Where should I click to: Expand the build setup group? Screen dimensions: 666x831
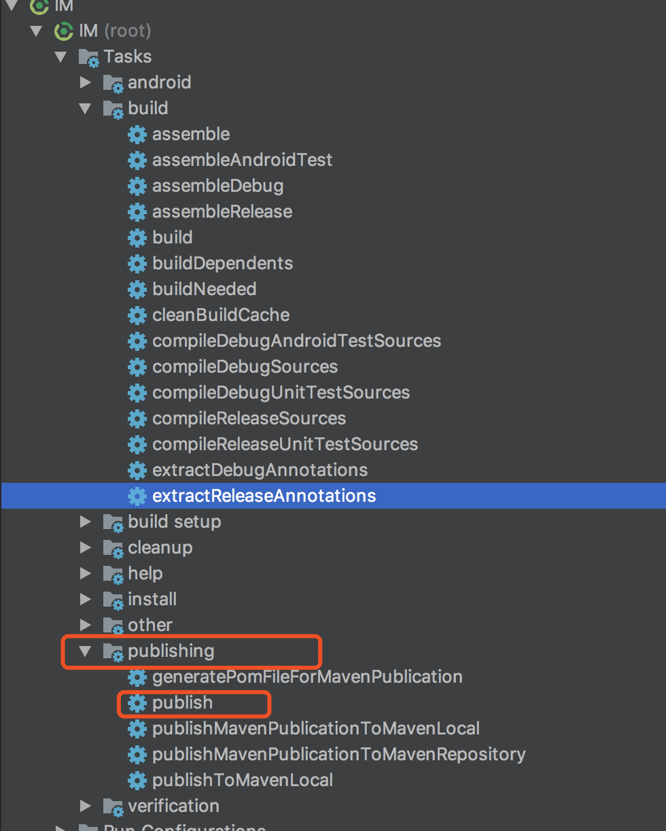(85, 522)
